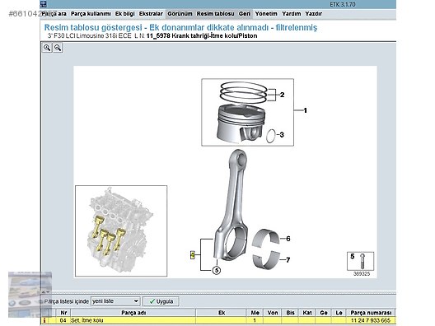Select part number 6 bearing shell label
This screenshot has width=435, height=326.
point(288,239)
